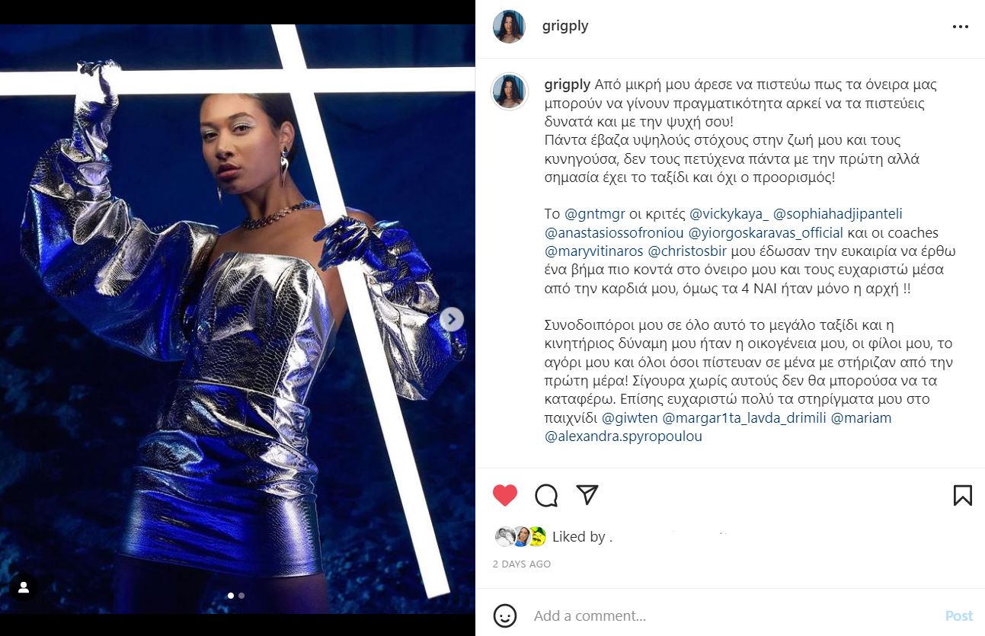Open @yiorgoskaravas_official mention
This screenshot has height=636, width=985.
(x=766, y=232)
